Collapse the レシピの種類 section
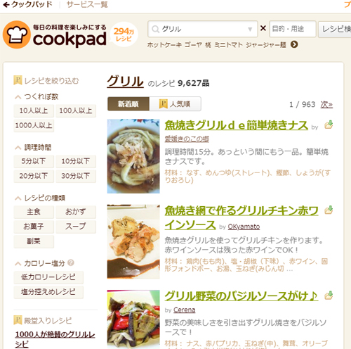Screen dimensions: 351x349 coord(18,198)
